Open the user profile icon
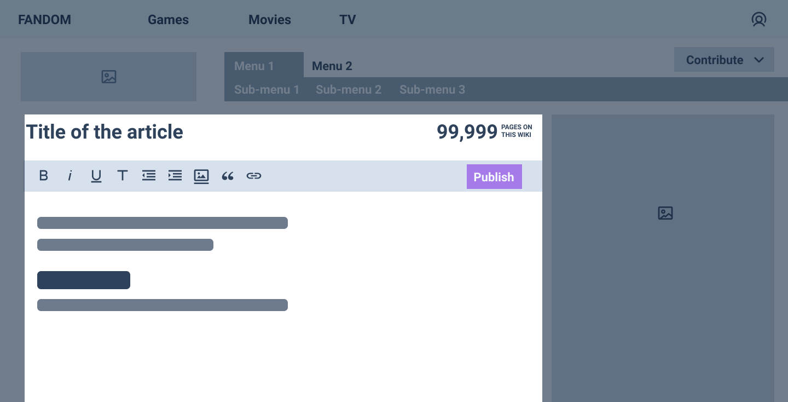788x402 pixels. tap(758, 20)
